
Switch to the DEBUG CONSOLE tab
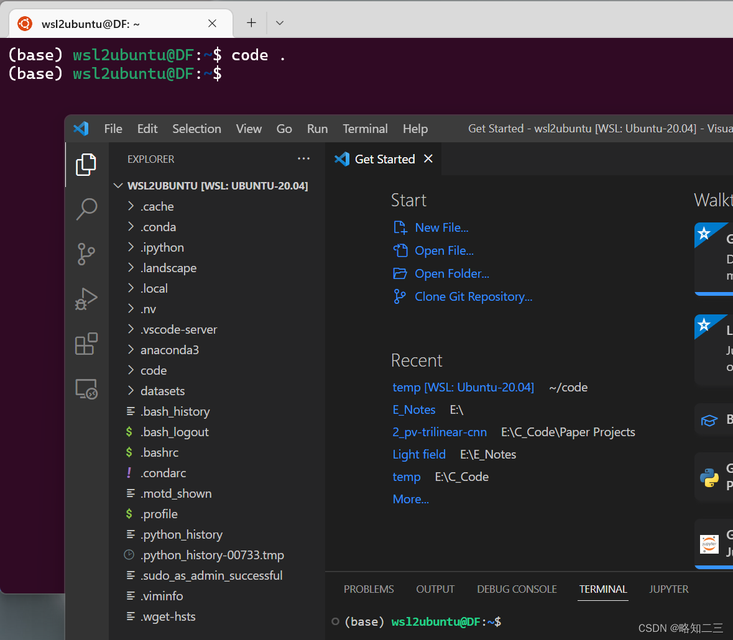517,589
